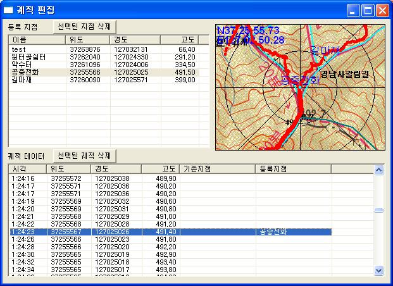Select track row at 1:24:21
Screen dimensions: 393x286
171,216
